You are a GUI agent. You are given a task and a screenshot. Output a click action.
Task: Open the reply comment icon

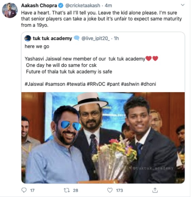coord(24,190)
